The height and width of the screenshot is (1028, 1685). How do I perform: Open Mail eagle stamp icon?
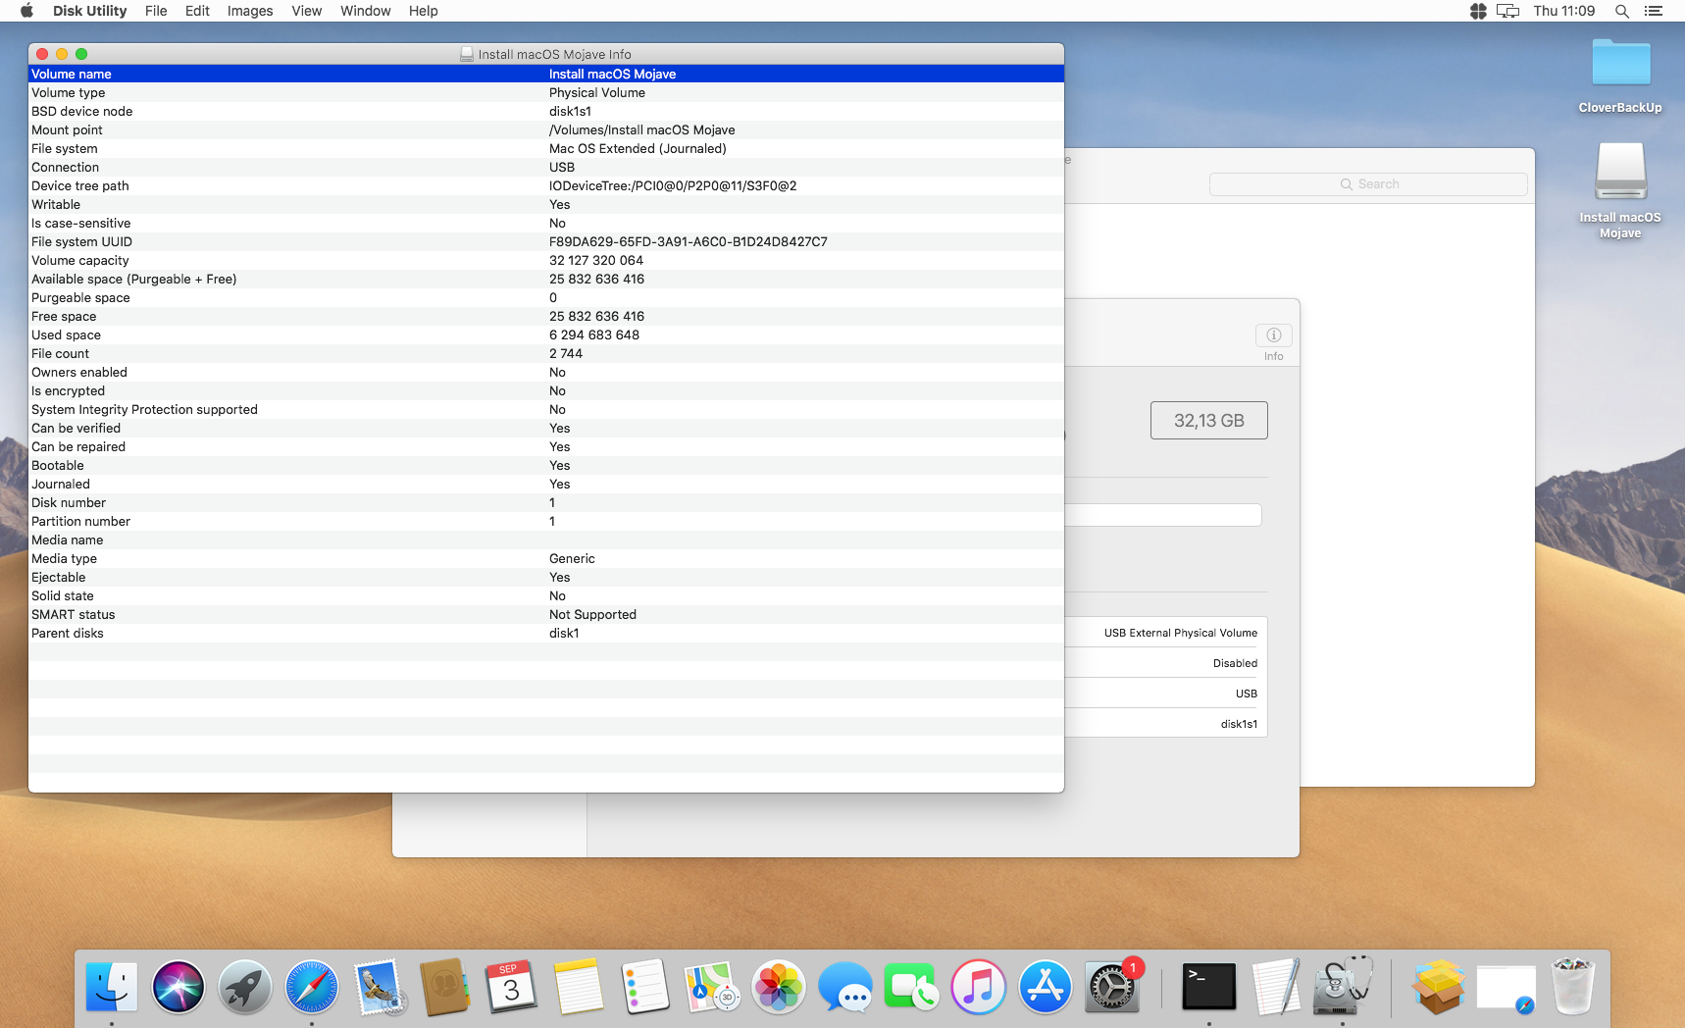tap(379, 987)
